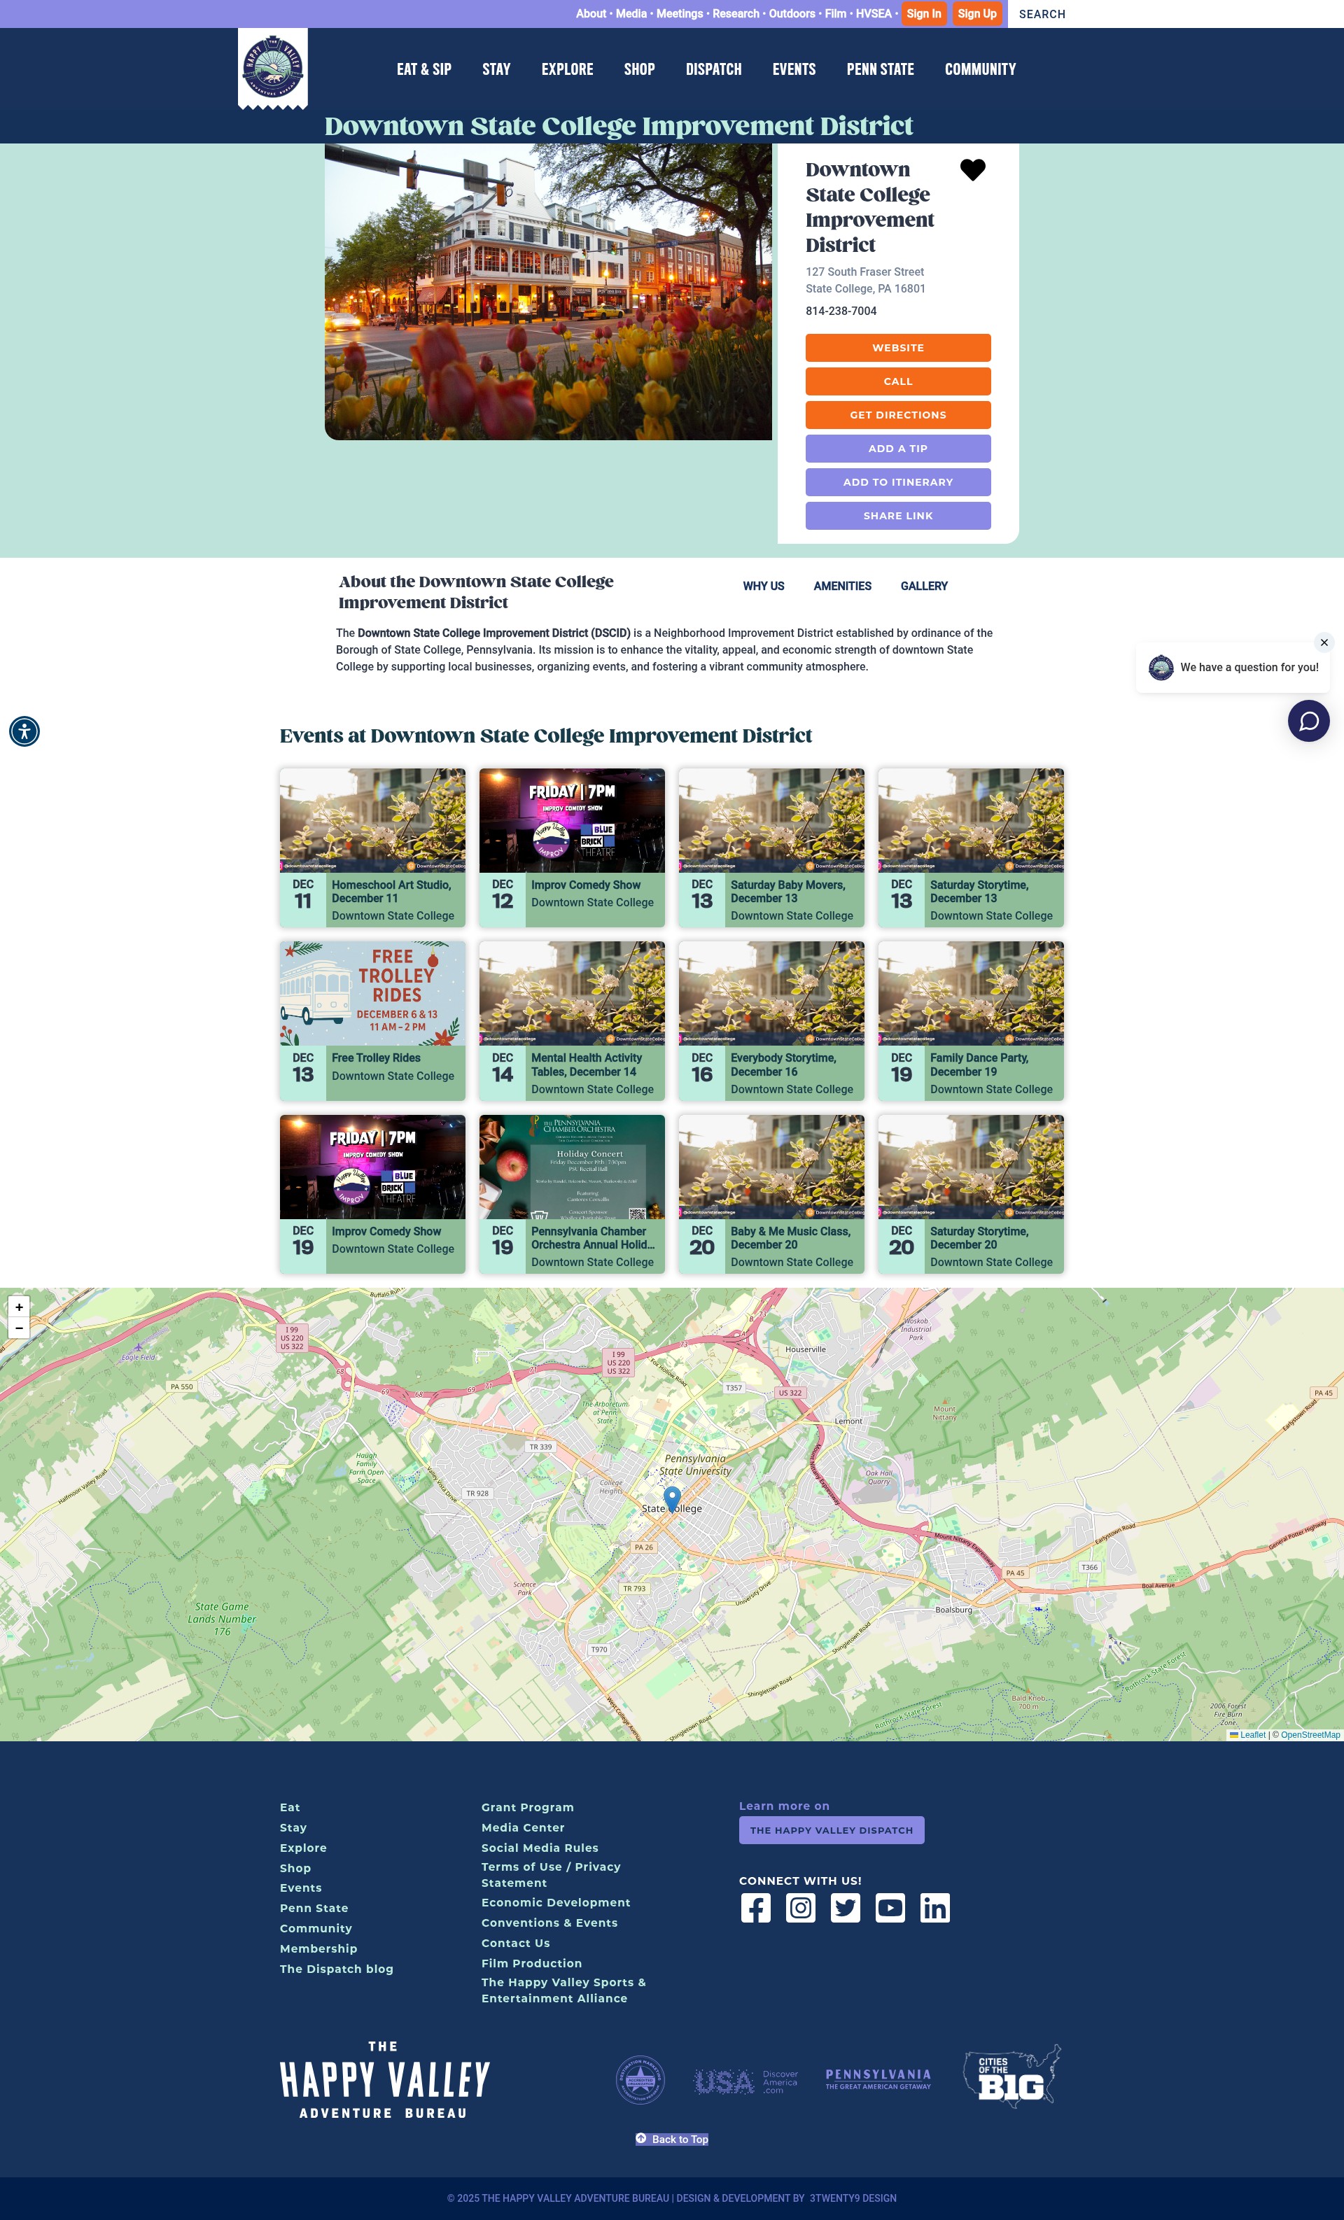Image resolution: width=1344 pixels, height=2220 pixels.
Task: Click the Meetings top bar link
Action: tap(680, 13)
